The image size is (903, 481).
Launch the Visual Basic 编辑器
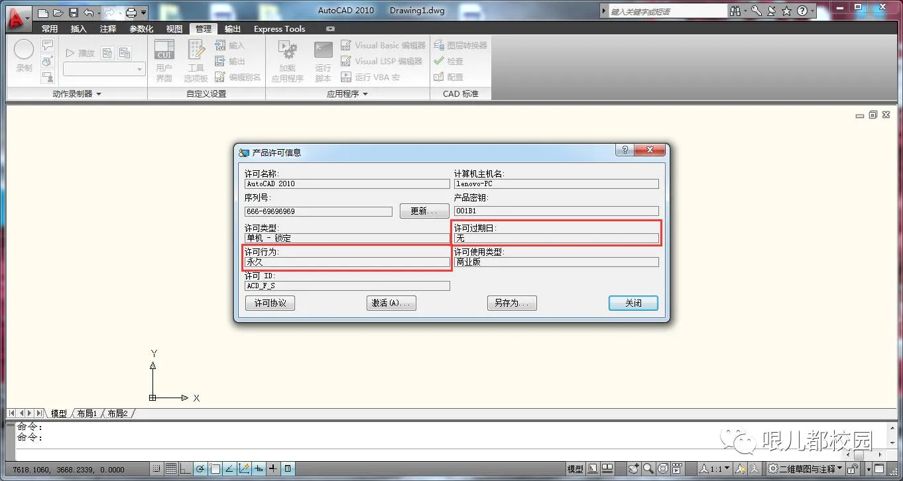point(383,45)
